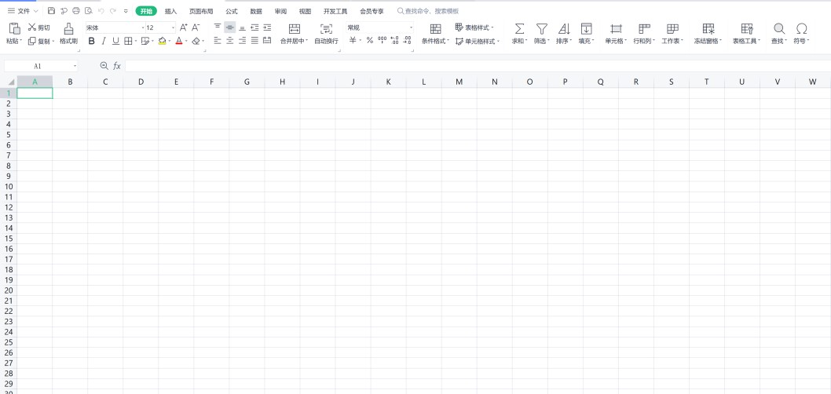Toggle Wrap Text (自动换行)

coord(326,34)
